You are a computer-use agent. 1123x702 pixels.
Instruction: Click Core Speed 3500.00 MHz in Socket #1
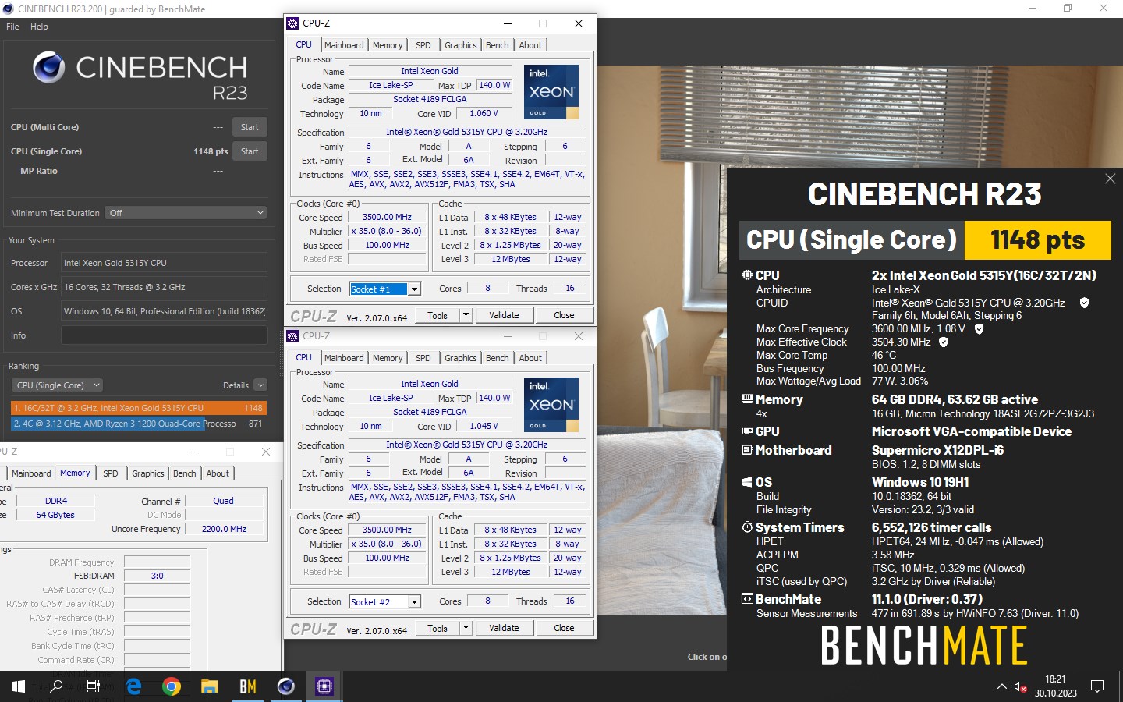tap(387, 218)
